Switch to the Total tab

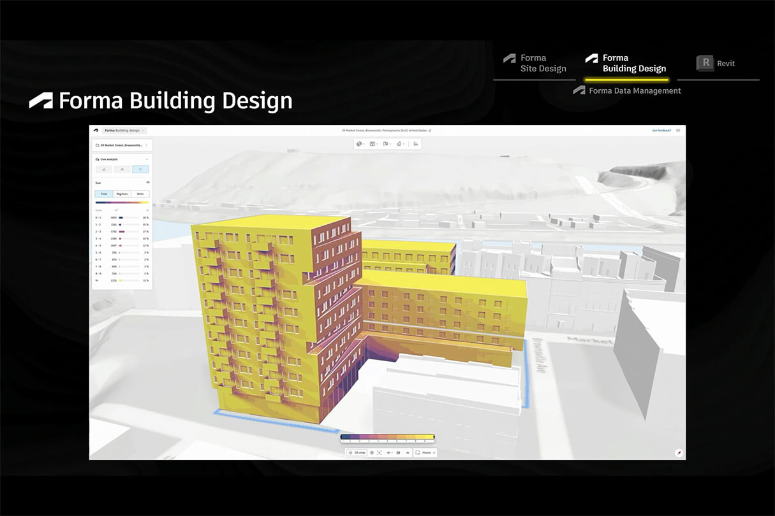click(104, 194)
